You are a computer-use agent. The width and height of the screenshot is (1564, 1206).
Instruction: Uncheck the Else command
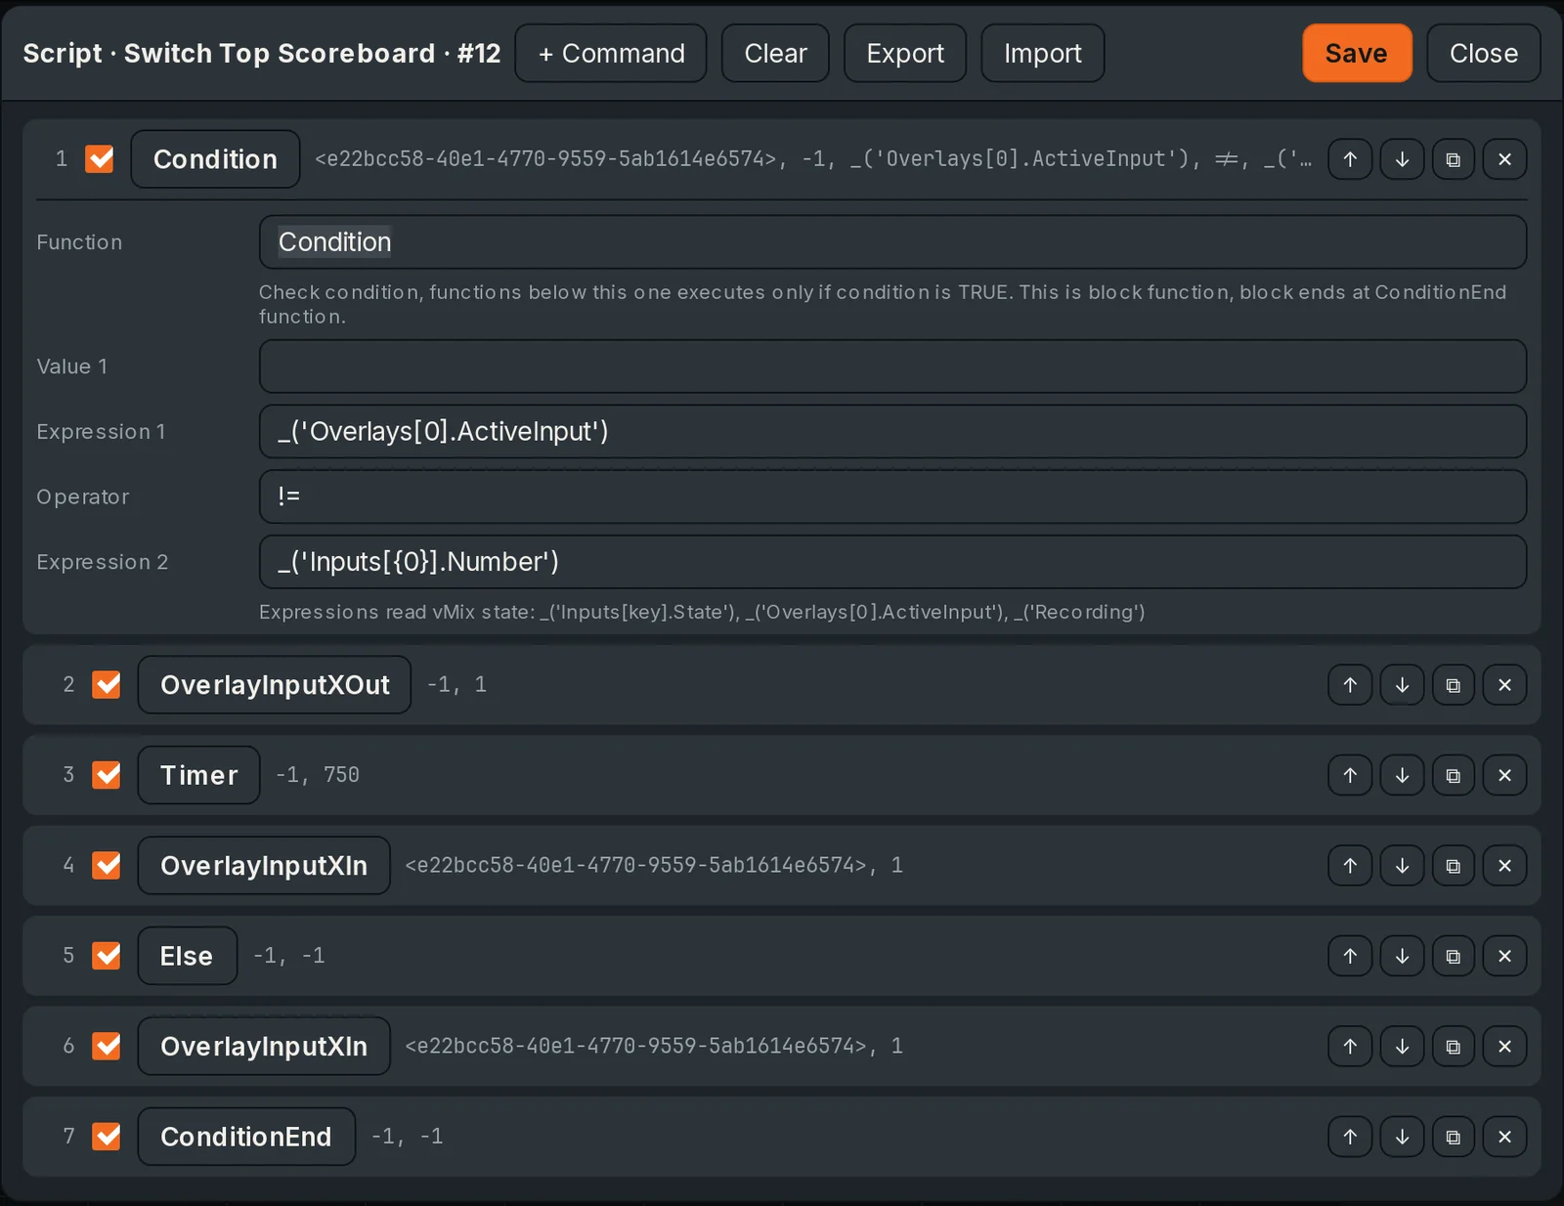click(x=107, y=956)
